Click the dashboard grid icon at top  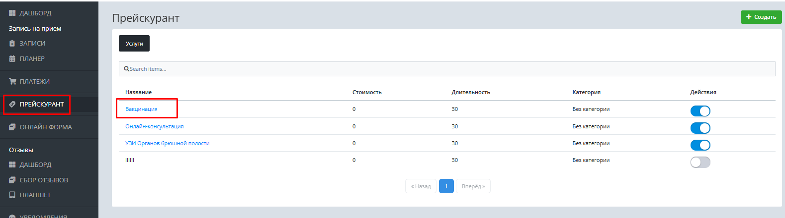(x=12, y=13)
